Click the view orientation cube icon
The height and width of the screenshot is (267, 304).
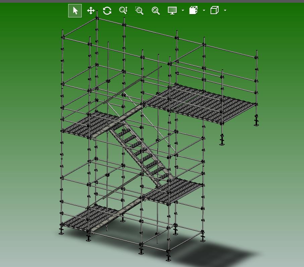214,10
